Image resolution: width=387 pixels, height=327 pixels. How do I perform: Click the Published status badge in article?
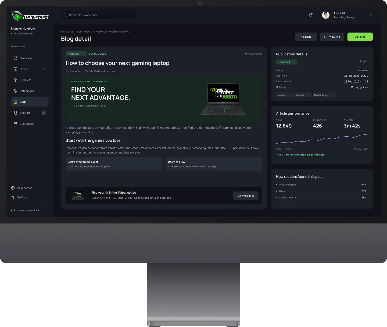click(76, 54)
